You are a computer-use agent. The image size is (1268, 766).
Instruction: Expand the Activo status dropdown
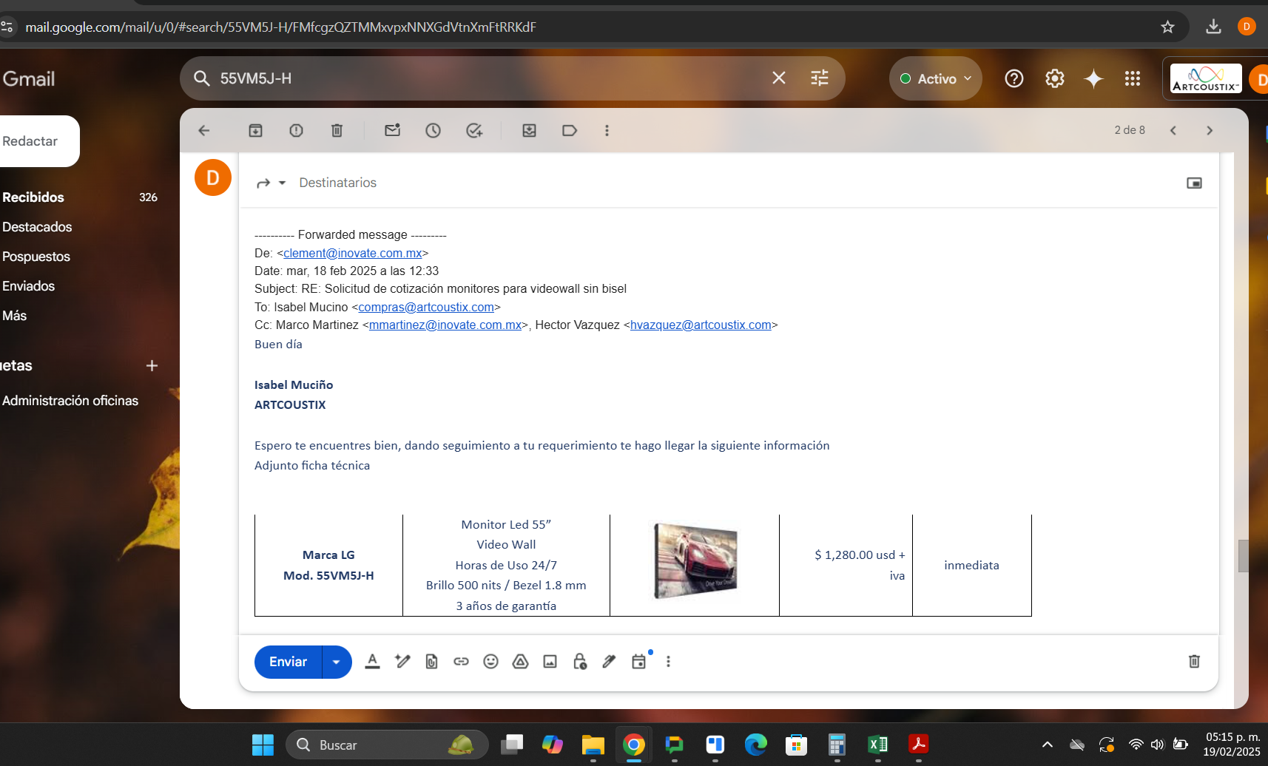[x=936, y=78]
